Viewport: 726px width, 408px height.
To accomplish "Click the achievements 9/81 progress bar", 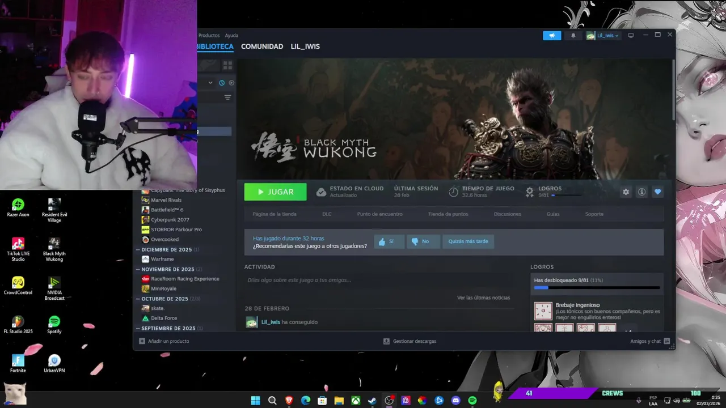I will coord(597,288).
